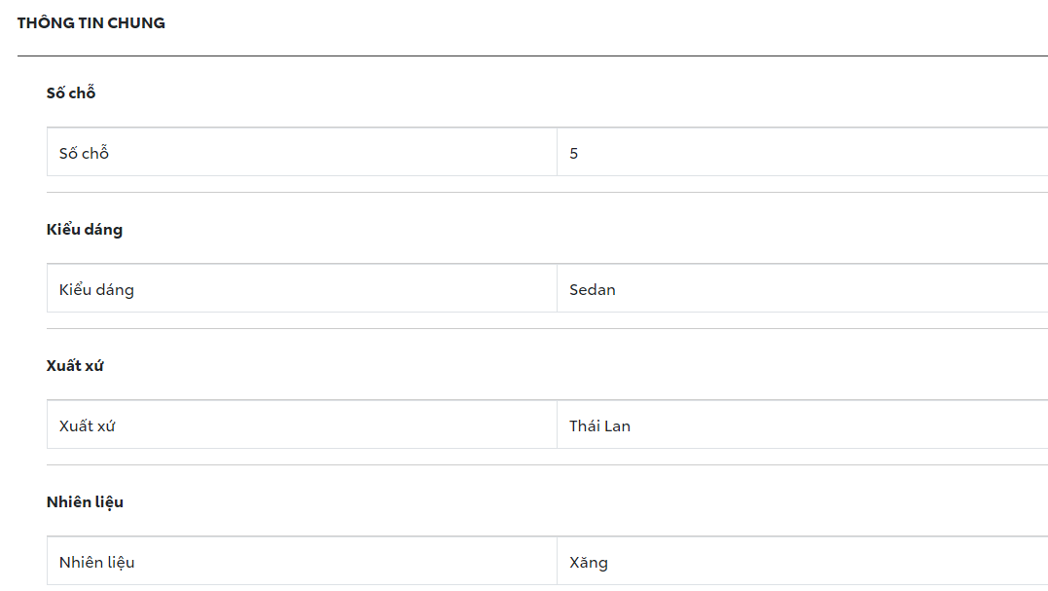The image size is (1048, 591).
Task: Click the separator line below the Xuất xứ table
Action: (547, 464)
